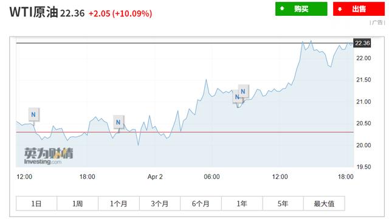389x219 pixels.
Task: Click the 广告 ad label
Action: click(x=377, y=23)
